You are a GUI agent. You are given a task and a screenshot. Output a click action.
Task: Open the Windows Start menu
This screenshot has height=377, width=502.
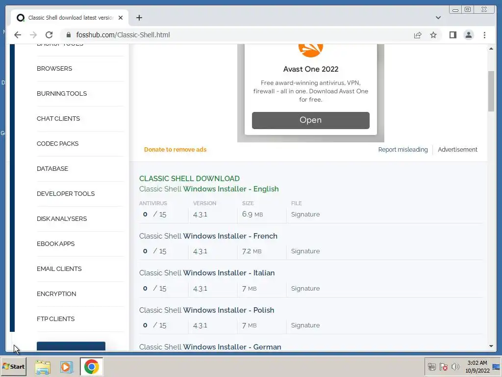13,366
